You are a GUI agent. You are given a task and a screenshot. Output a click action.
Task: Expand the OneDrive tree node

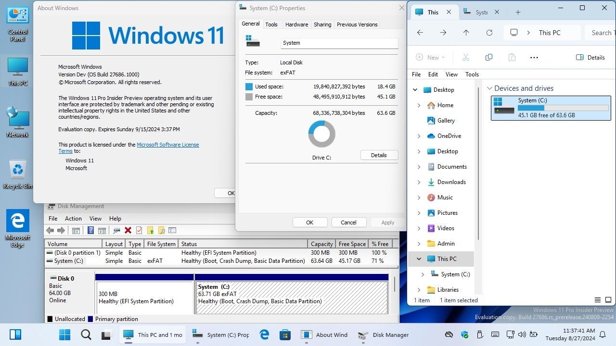[x=419, y=136]
